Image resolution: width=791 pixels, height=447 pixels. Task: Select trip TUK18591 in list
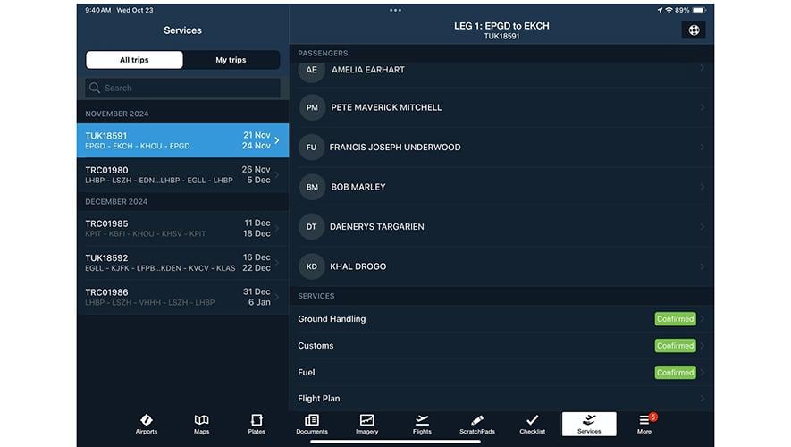182,140
